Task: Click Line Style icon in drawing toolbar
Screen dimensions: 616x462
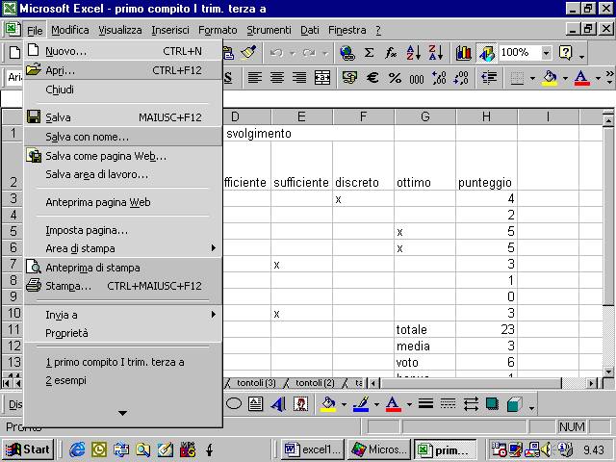Action: [425, 403]
